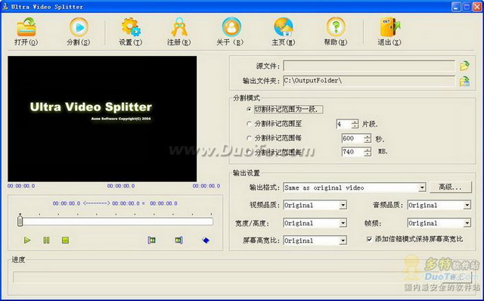
Task: Browse for the source file using the folder icon
Action: [x=464, y=66]
